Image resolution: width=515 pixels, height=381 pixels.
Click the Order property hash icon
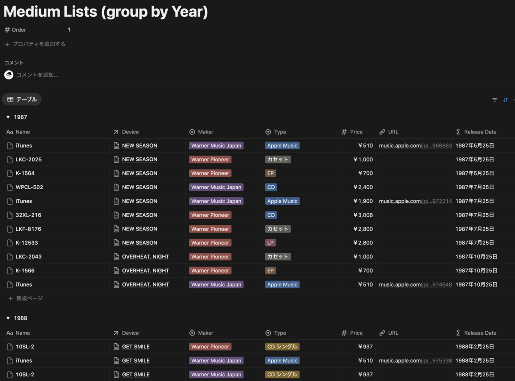click(x=7, y=30)
